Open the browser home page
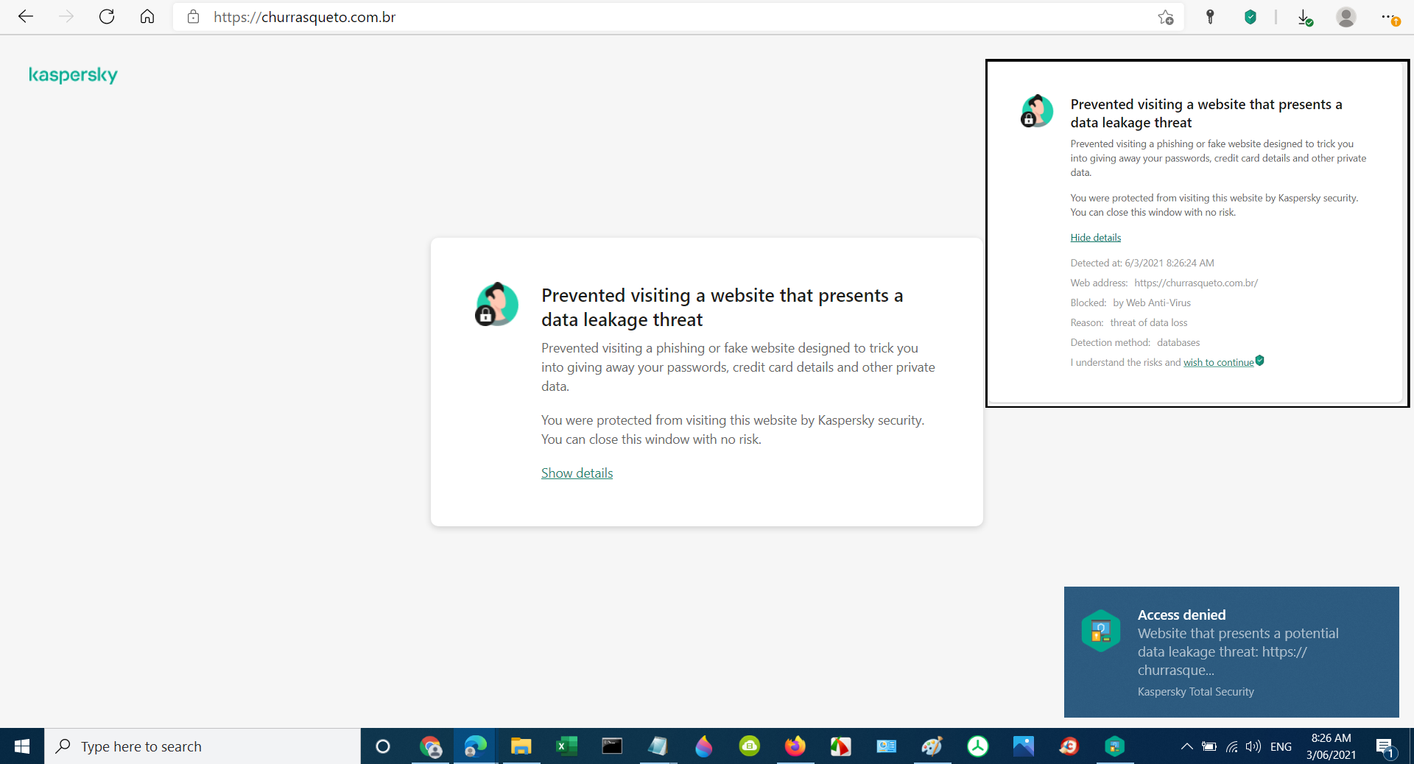 click(x=147, y=17)
